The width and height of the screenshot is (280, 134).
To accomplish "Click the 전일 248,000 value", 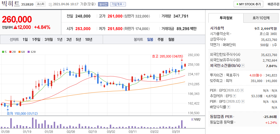I will 83,16.
